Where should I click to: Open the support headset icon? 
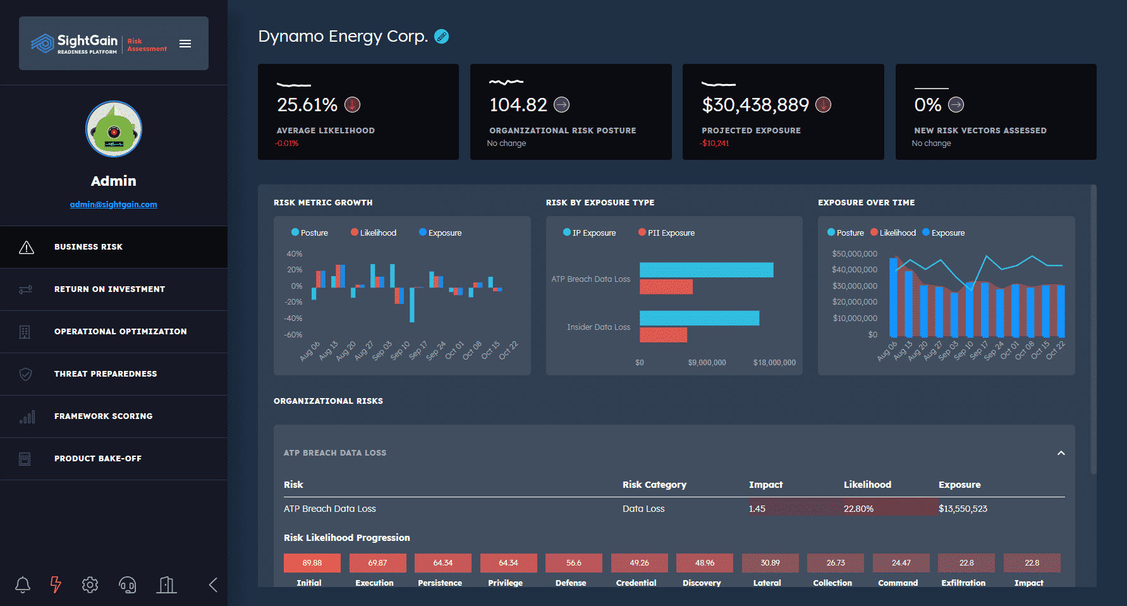[x=128, y=585]
